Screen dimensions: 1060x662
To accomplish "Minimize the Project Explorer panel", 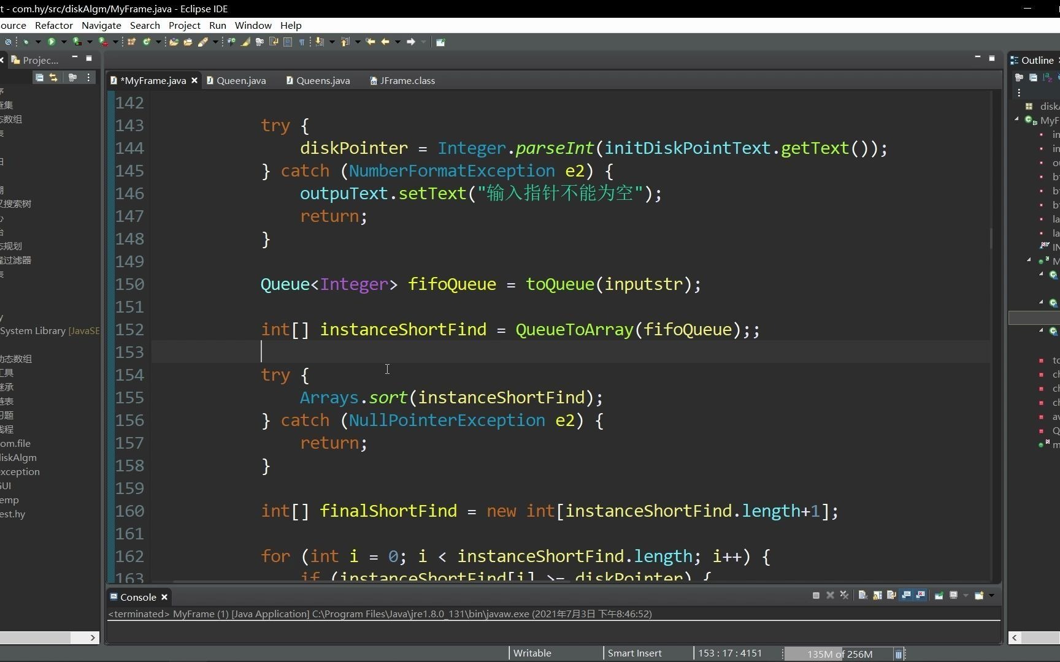I will (x=75, y=58).
